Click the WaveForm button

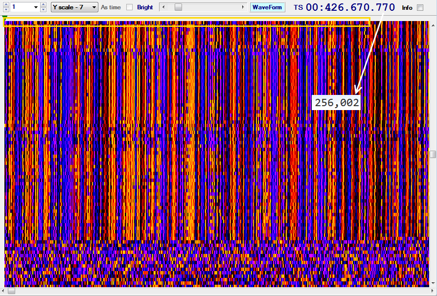(x=267, y=7)
